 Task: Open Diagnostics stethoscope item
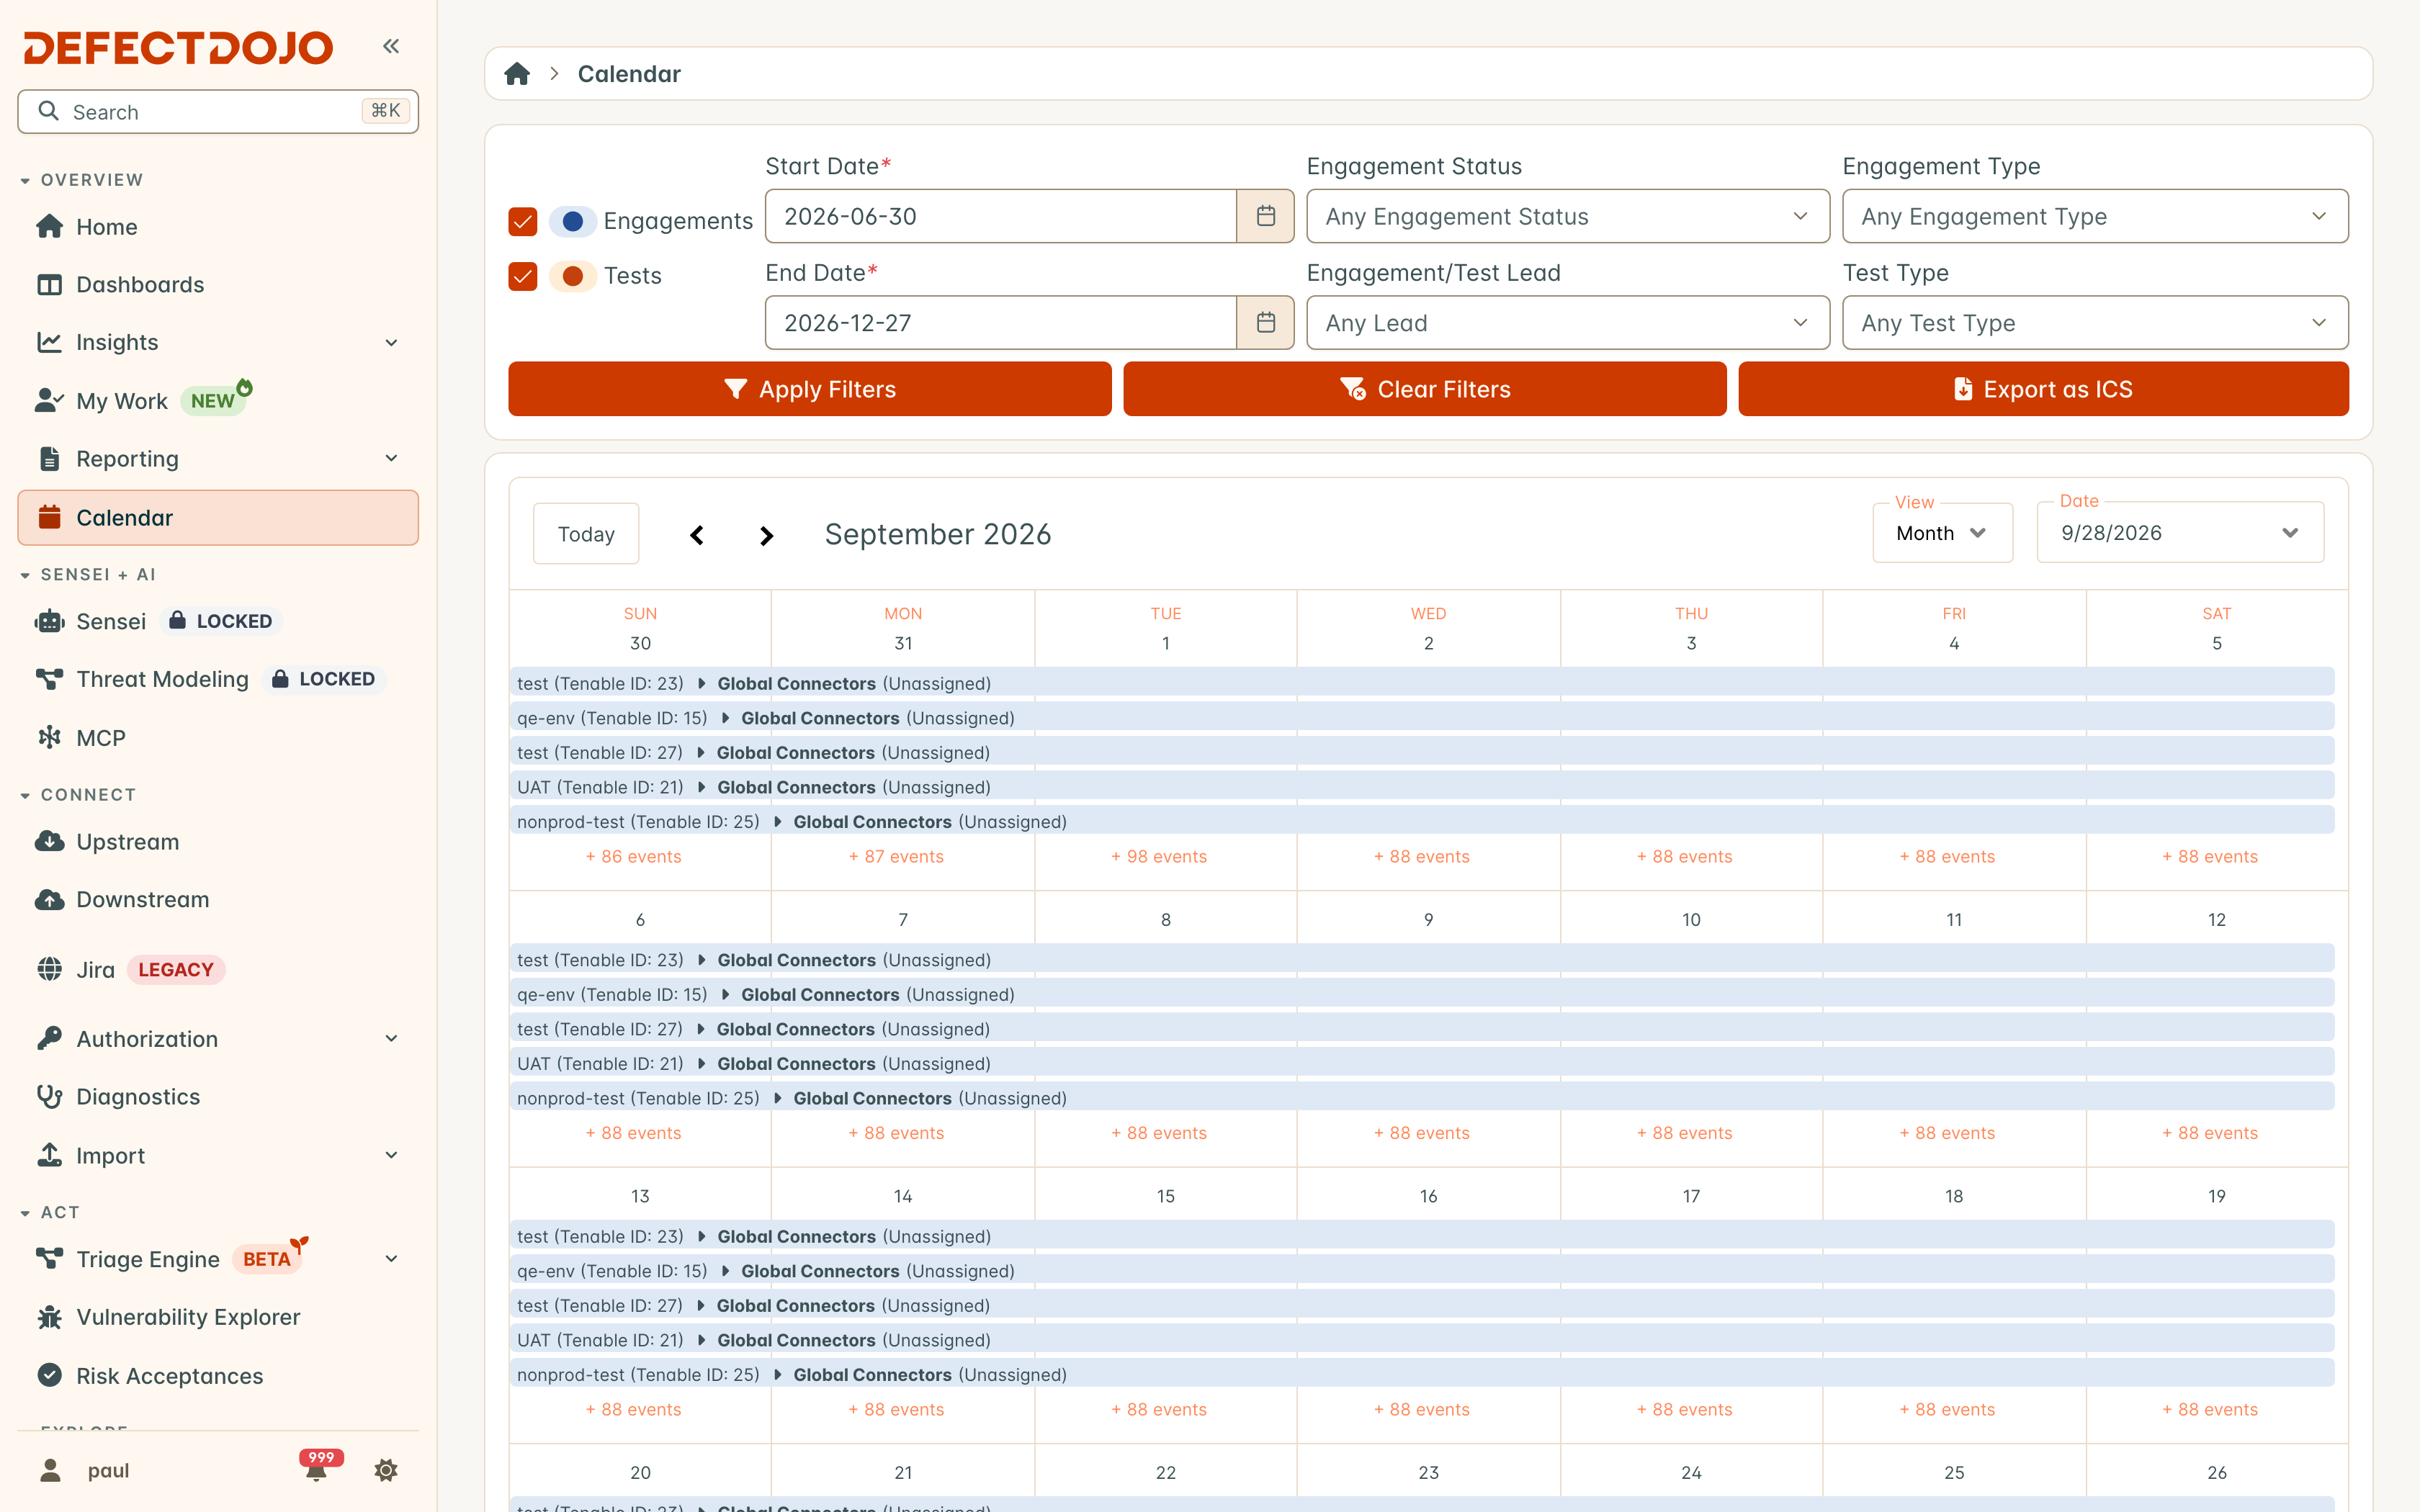[218, 1097]
